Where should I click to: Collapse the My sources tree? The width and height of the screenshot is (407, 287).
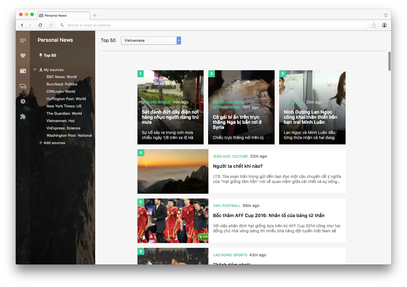(35, 70)
